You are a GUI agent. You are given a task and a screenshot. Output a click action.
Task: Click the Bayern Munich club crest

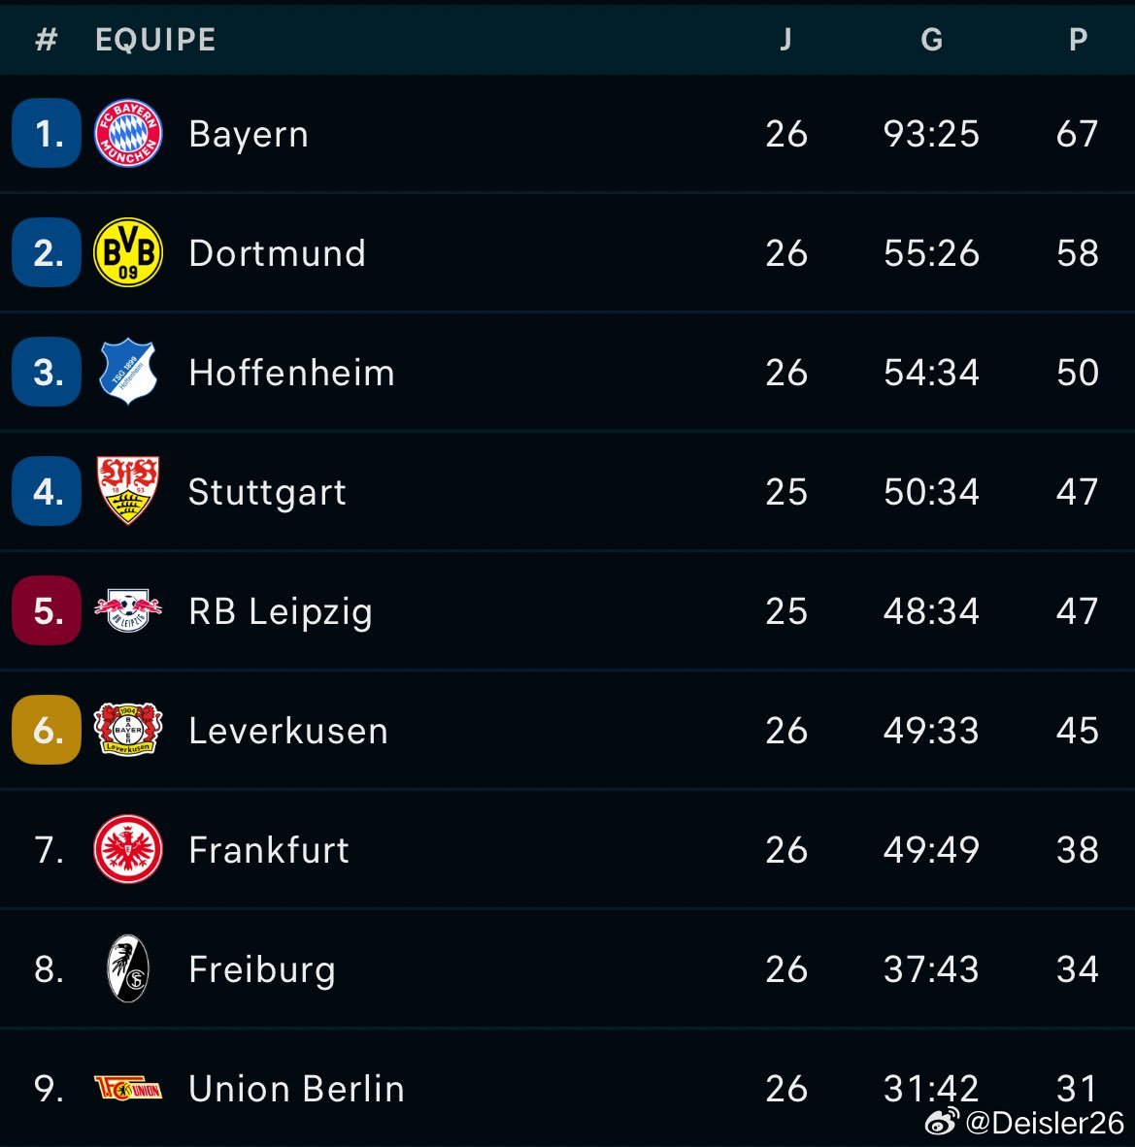coord(128,133)
